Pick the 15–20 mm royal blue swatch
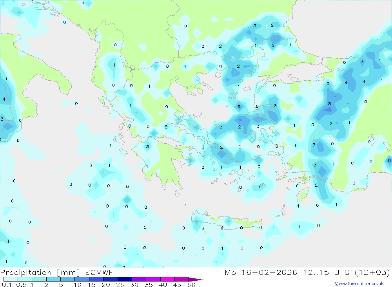This screenshot has height=287, width=392. (x=96, y=279)
